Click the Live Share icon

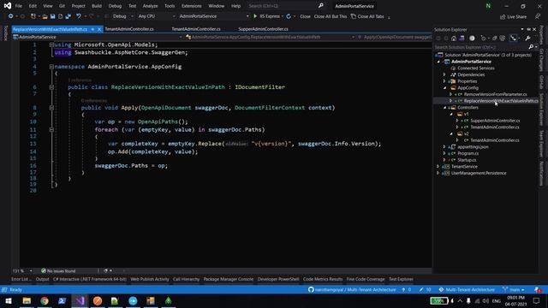tap(503, 17)
